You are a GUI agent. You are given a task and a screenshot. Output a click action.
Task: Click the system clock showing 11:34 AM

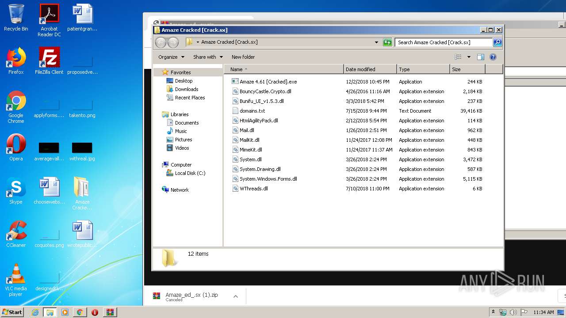(x=543, y=312)
